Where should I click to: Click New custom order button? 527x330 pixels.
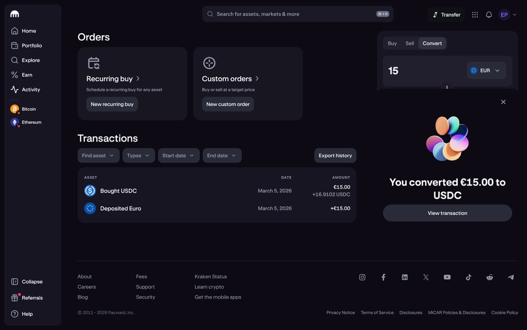pyautogui.click(x=228, y=104)
